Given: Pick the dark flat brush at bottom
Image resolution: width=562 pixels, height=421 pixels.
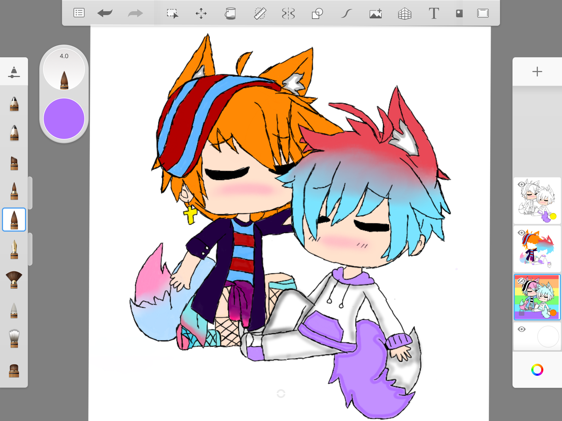Looking at the screenshot, I should coord(14,371).
